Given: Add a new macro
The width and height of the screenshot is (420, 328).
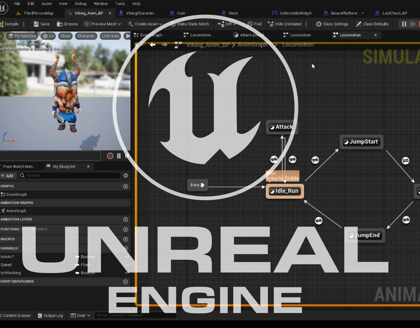Looking at the screenshot, I should [x=126, y=239].
